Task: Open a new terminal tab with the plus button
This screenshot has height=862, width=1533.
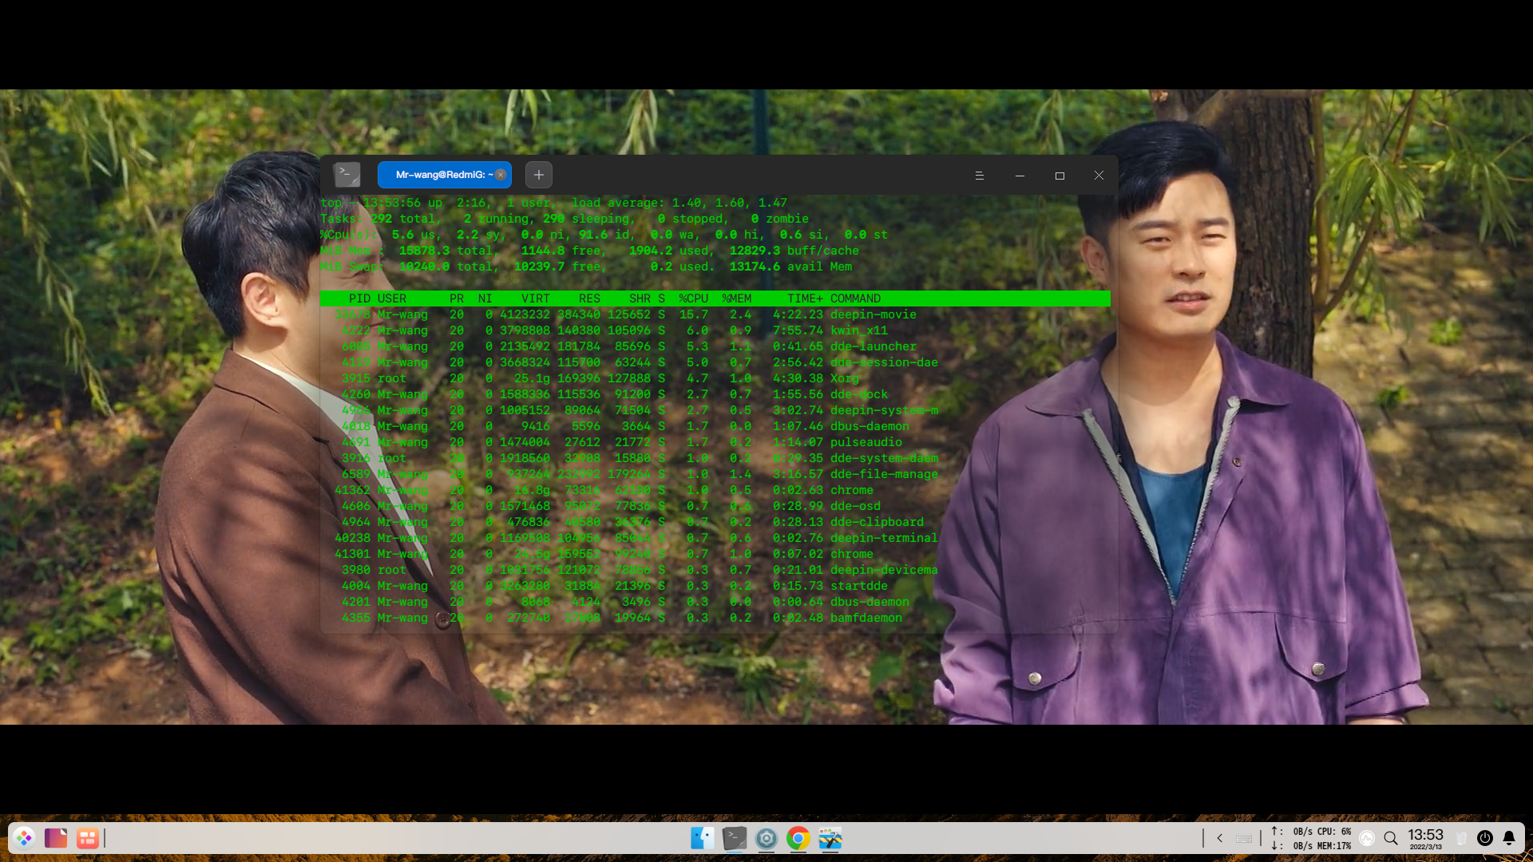Action: tap(538, 175)
